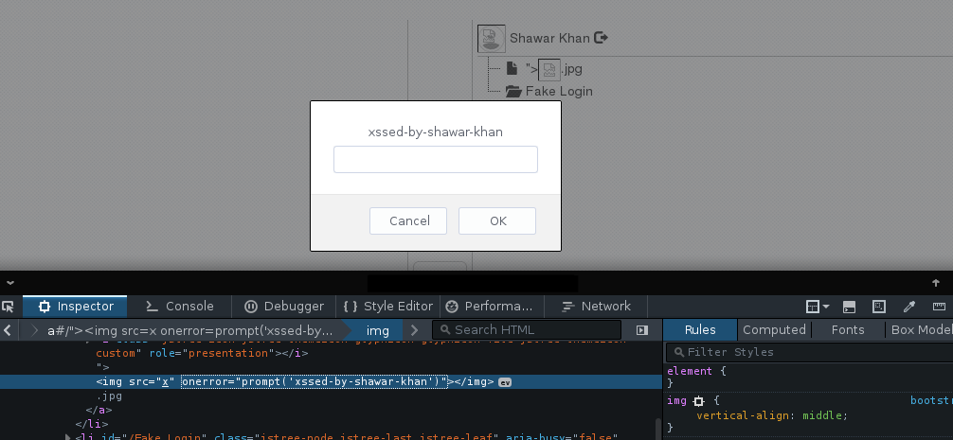Toggle the sidebar pane collapse icon
This screenshot has height=440, width=953.
coord(642,330)
